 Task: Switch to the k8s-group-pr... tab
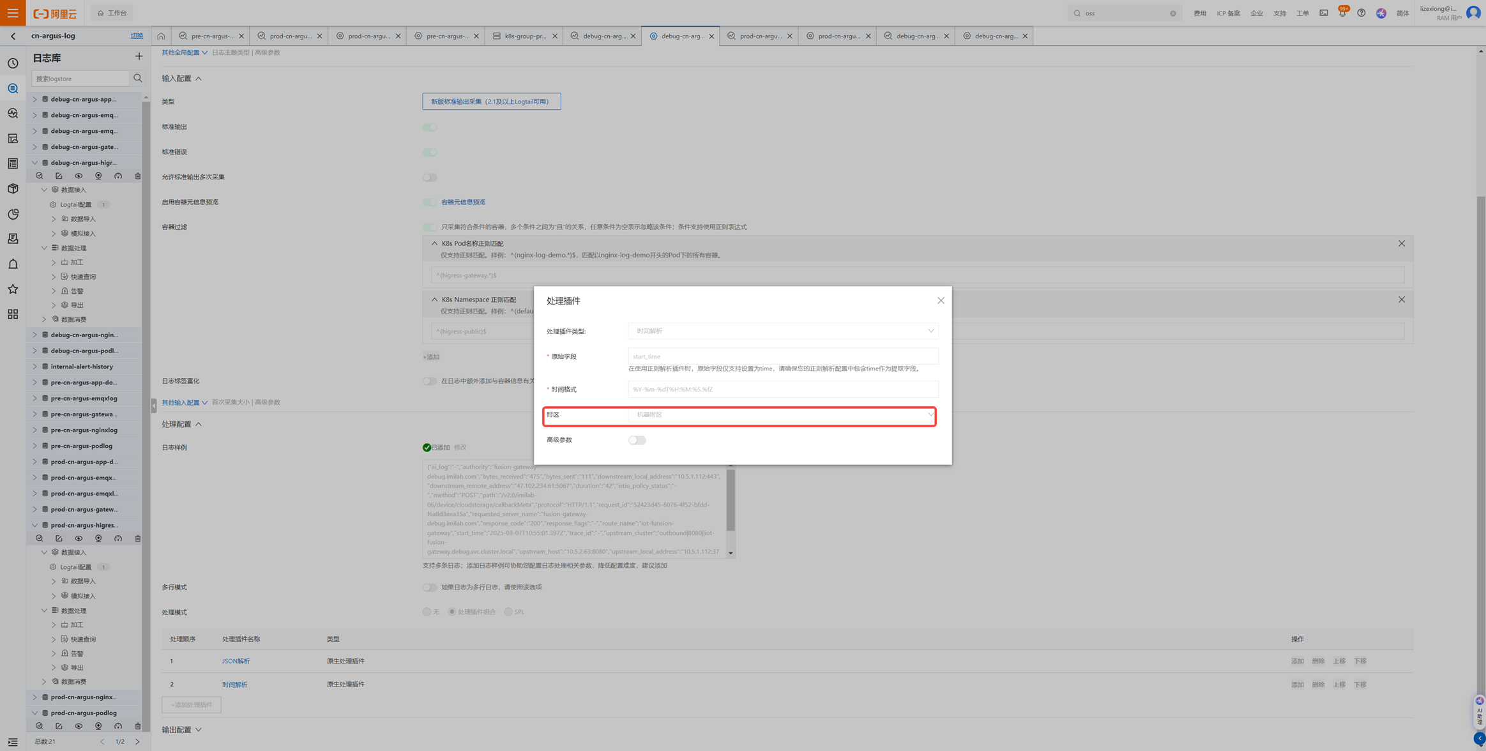point(525,36)
